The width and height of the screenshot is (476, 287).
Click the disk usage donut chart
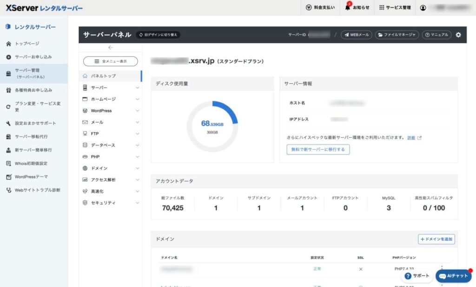point(212,126)
